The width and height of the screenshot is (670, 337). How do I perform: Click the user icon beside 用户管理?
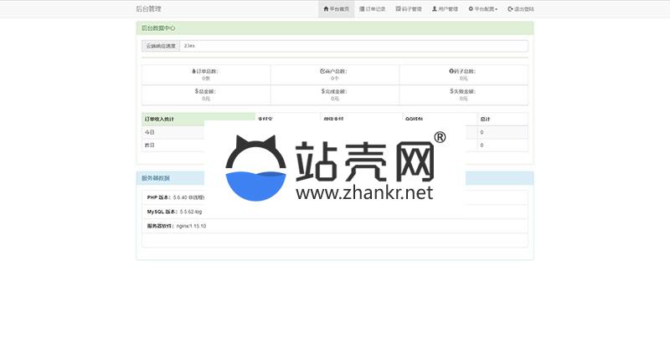pyautogui.click(x=435, y=9)
